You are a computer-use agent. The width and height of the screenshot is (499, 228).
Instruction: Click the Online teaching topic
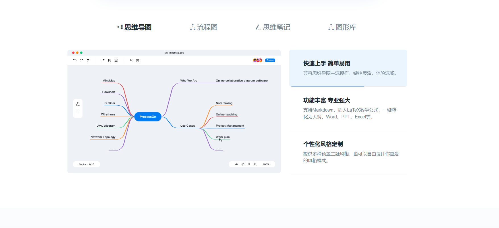226,114
